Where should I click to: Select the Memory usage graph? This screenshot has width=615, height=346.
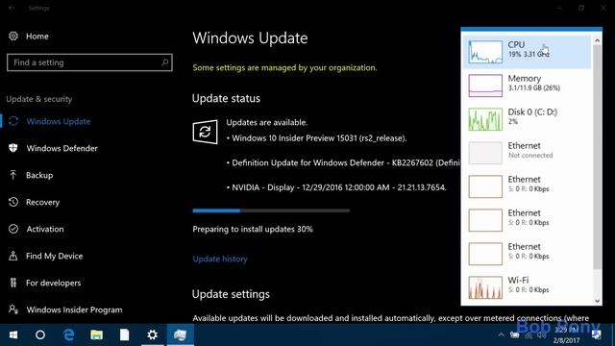[485, 86]
